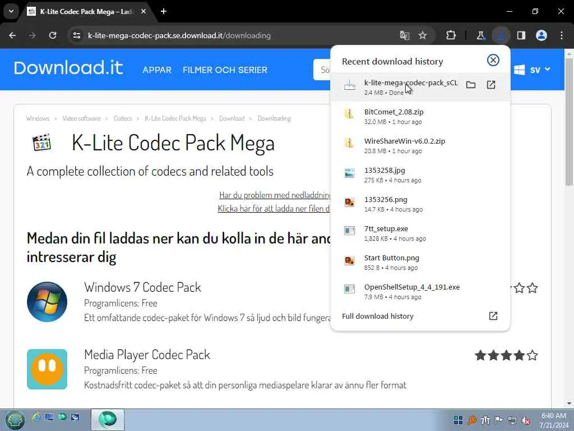The image size is (574, 431).
Task: Click the active browser taskbar button
Action: pos(107,420)
